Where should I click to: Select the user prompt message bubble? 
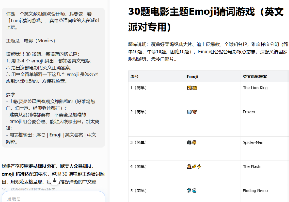(x=53, y=78)
